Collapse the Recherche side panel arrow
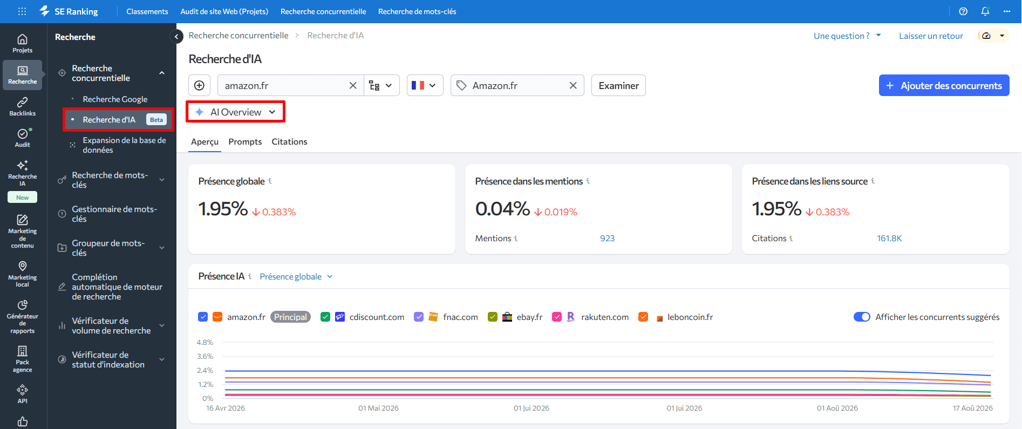This screenshot has width=1022, height=429. pos(176,37)
